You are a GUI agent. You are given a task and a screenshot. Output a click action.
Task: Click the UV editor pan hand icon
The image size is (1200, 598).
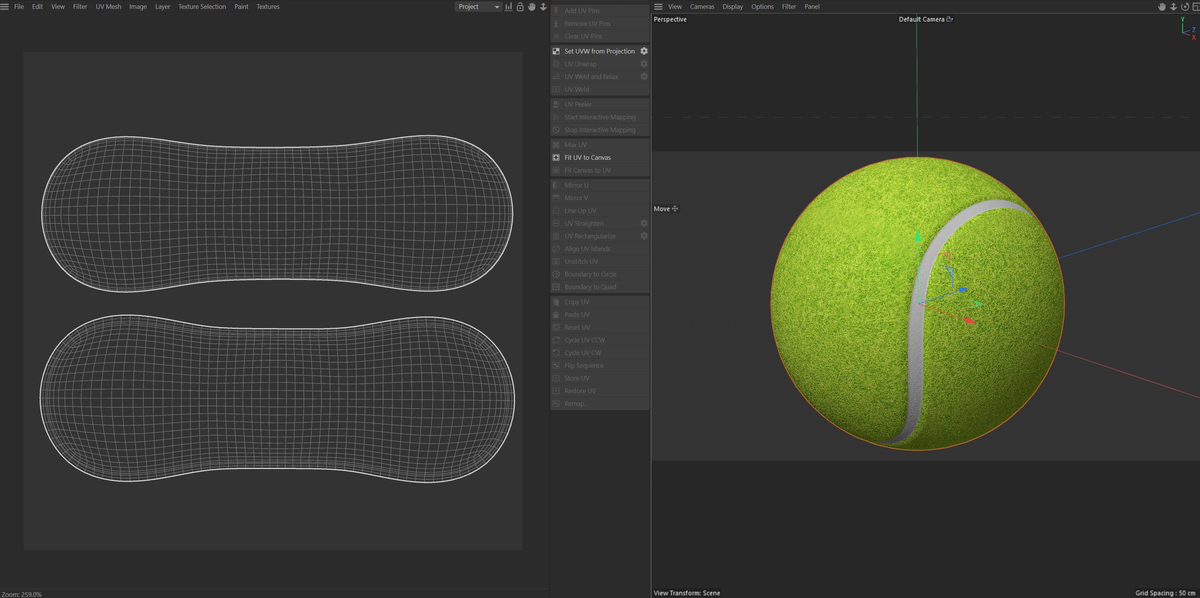pyautogui.click(x=532, y=7)
